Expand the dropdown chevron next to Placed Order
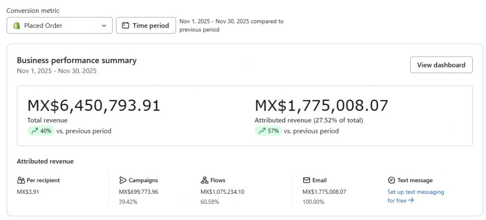This screenshot has height=220, width=486. coord(104,26)
